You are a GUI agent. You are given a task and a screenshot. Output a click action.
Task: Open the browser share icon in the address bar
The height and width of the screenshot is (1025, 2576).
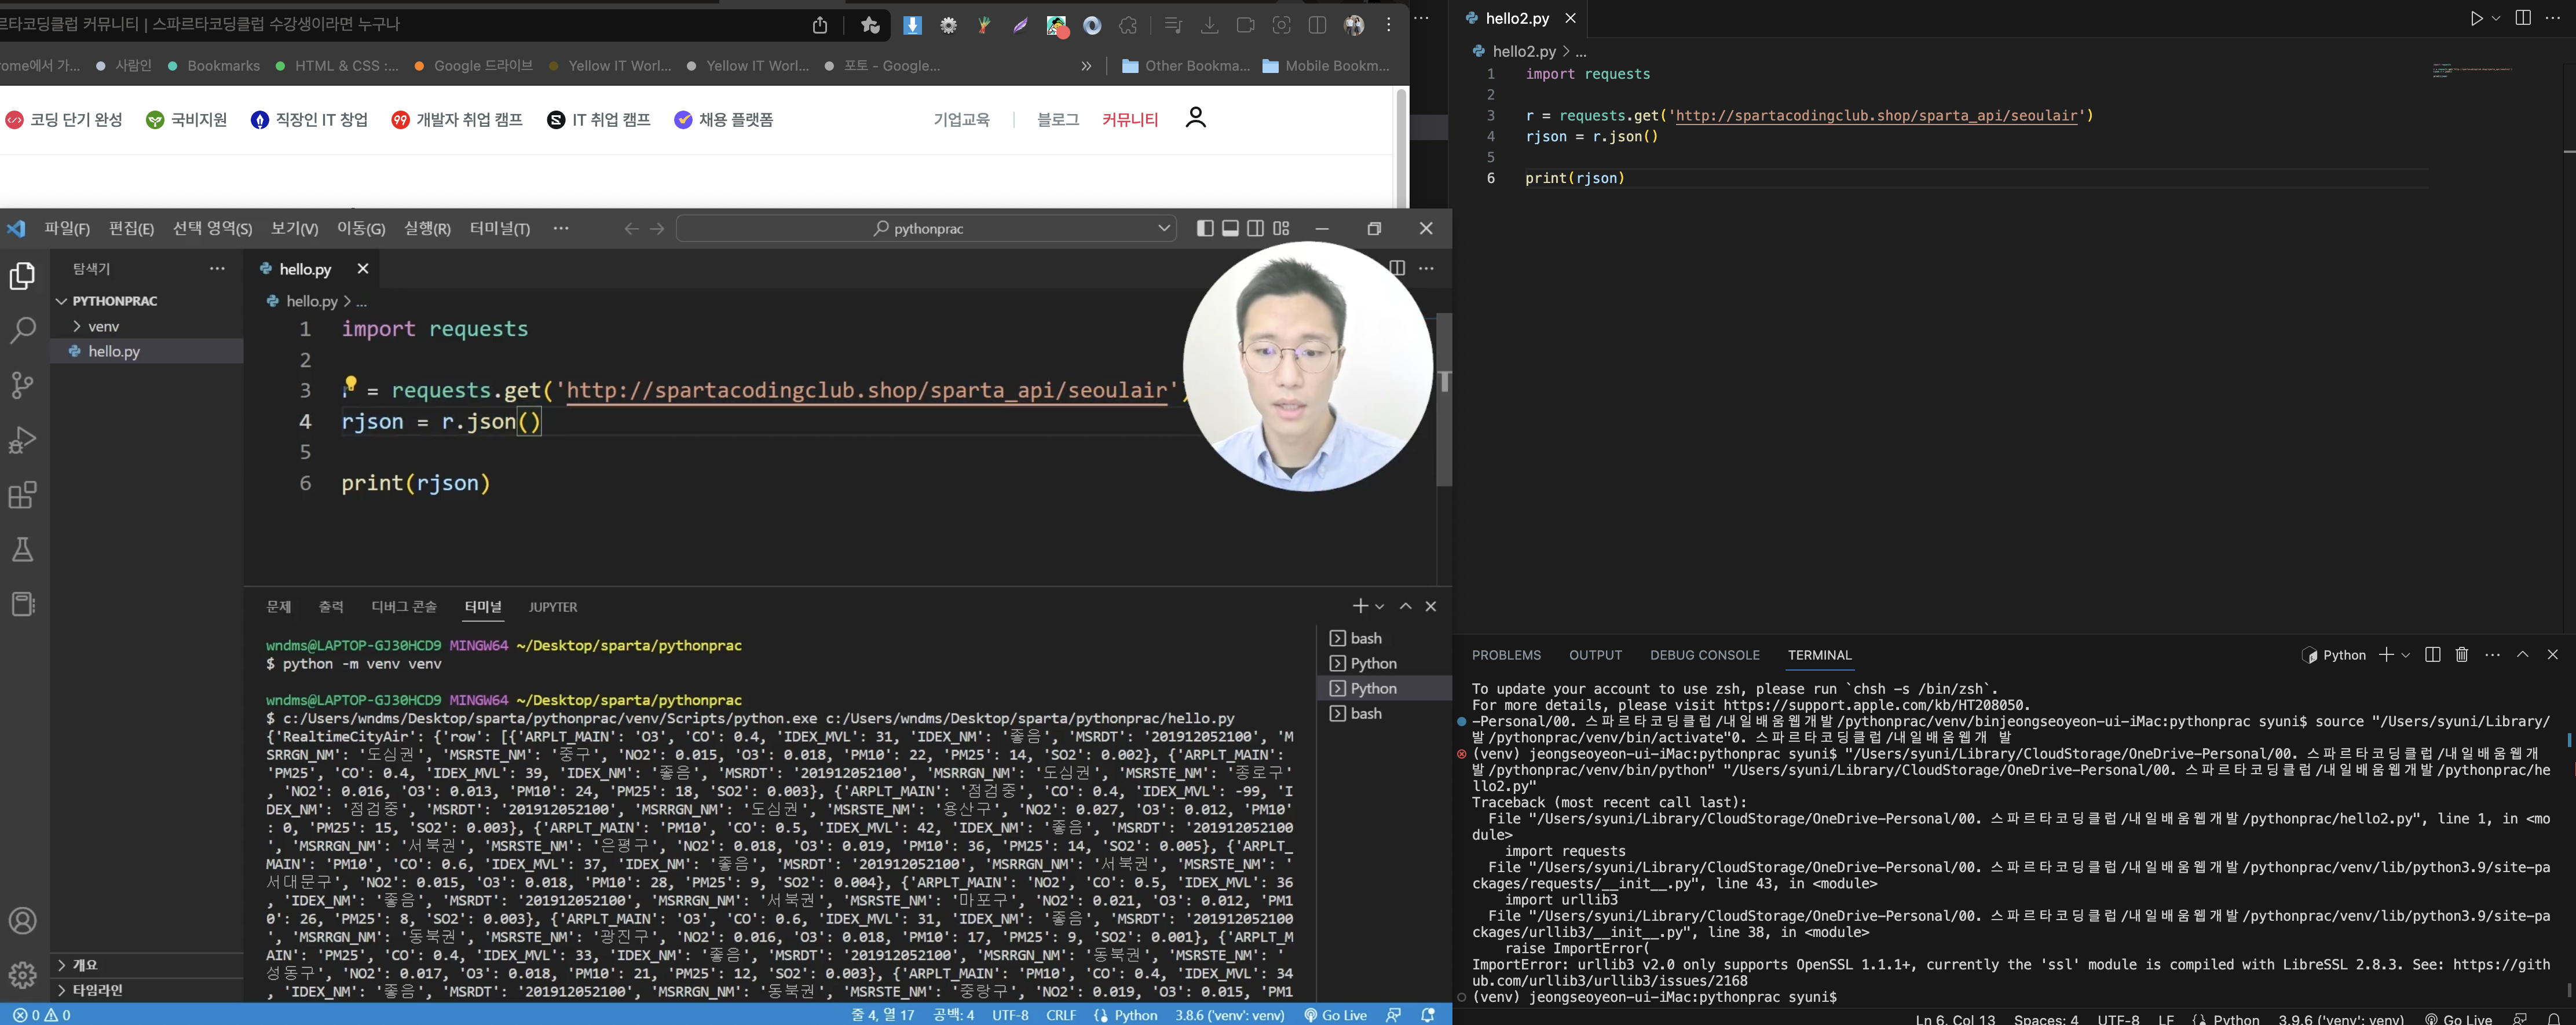click(x=820, y=25)
